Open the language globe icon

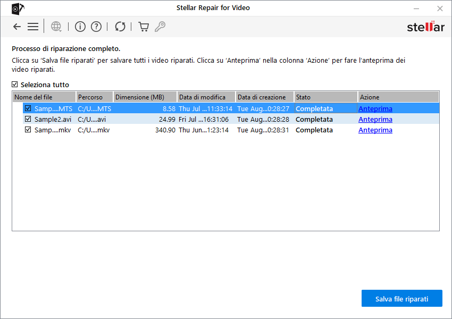tap(56, 27)
